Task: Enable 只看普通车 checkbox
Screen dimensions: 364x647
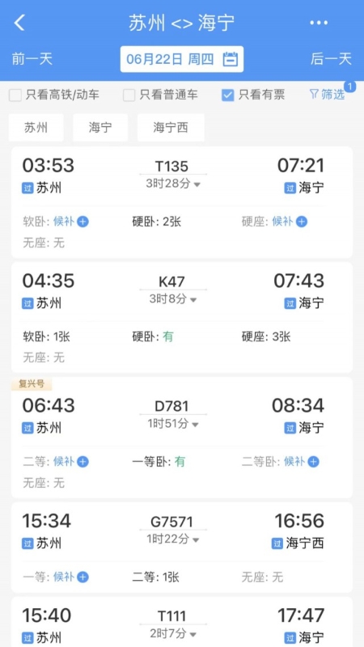Action: [x=129, y=95]
